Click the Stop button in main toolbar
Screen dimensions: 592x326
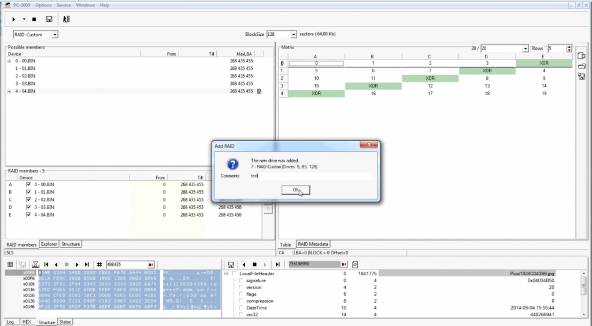[34, 19]
